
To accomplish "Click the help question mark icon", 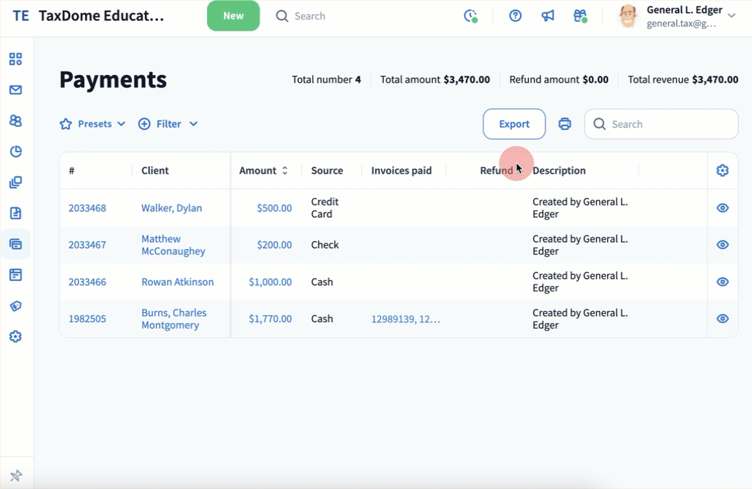I will tap(516, 16).
